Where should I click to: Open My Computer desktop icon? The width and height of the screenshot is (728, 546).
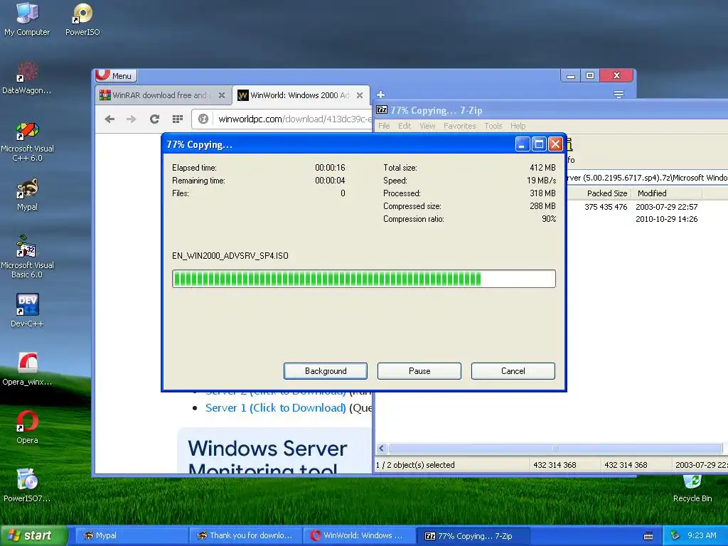pos(27,19)
